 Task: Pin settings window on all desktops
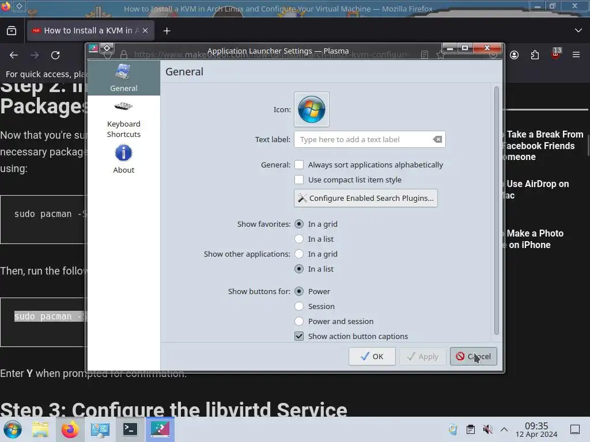coord(107,48)
